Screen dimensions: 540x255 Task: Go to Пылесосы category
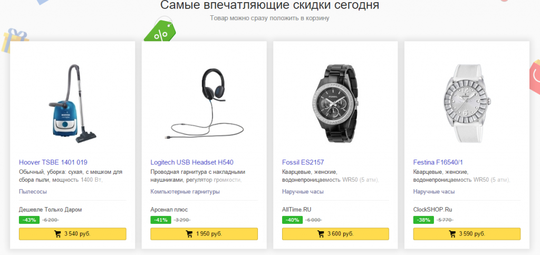pyautogui.click(x=33, y=192)
